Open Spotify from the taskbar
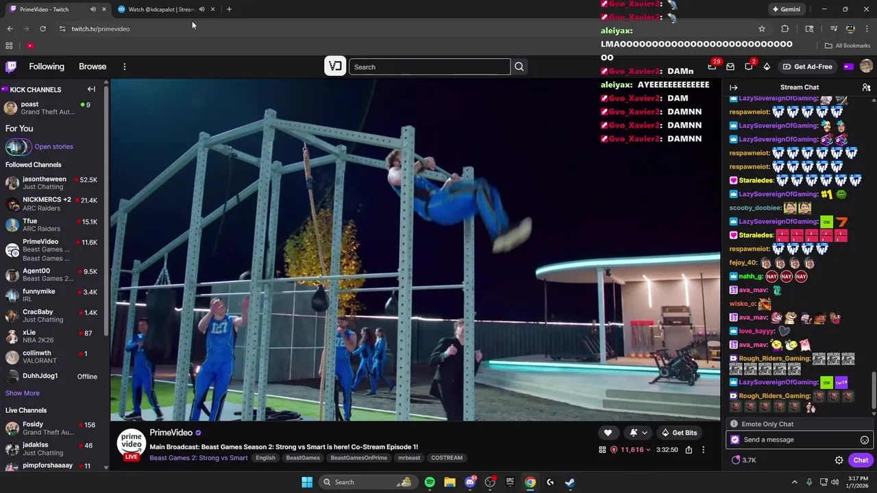 point(430,482)
